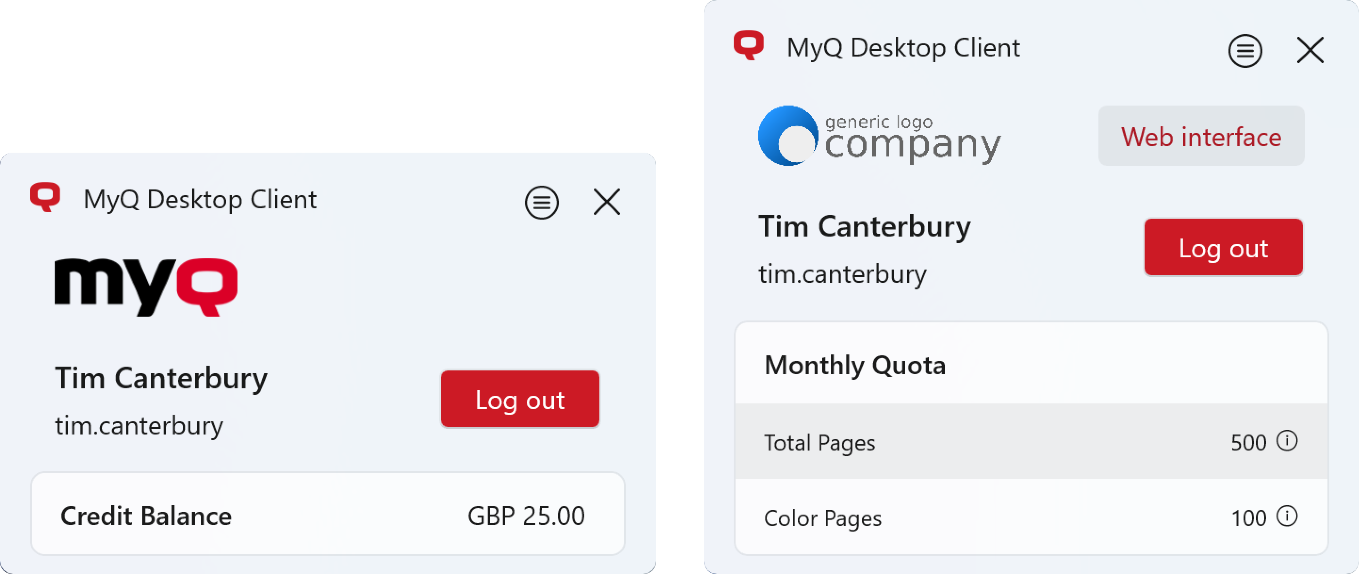Log out Tim Canterbury in the left window
This screenshot has height=574, width=1359.
coord(520,399)
